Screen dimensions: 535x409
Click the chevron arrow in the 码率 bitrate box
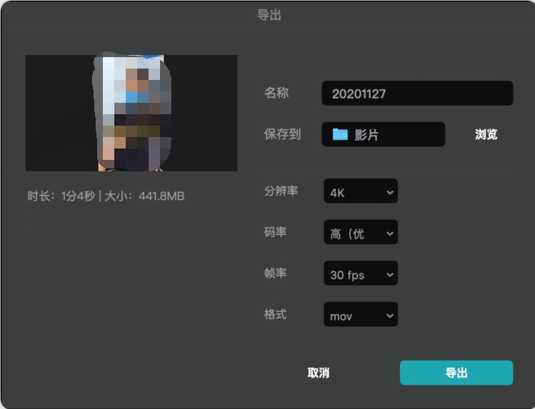[x=390, y=233]
